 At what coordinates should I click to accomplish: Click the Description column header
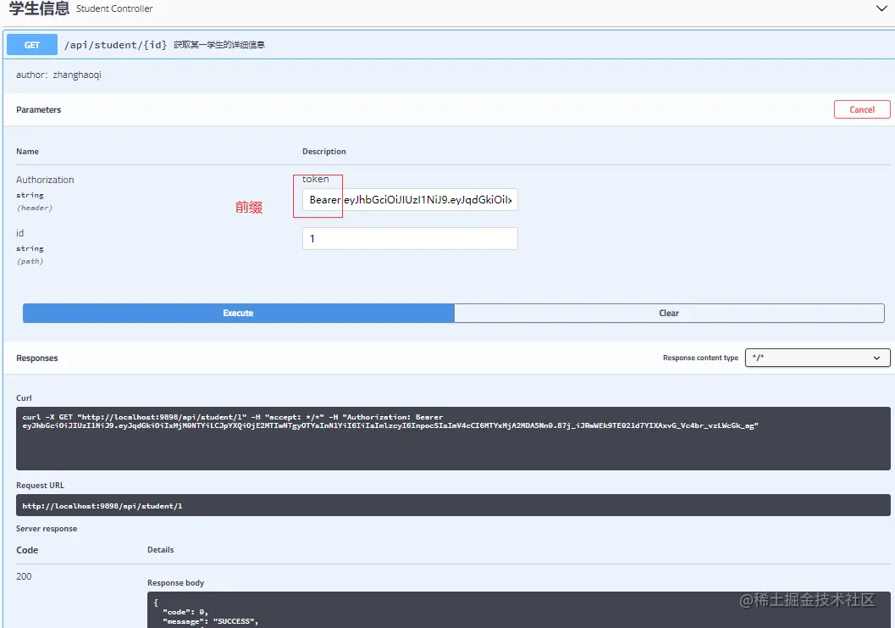tap(324, 152)
